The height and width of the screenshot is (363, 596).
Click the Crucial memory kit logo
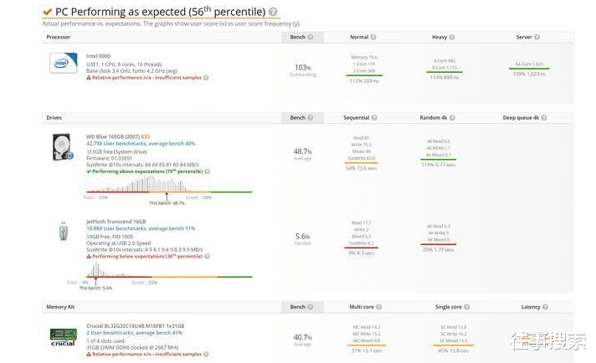[64, 337]
